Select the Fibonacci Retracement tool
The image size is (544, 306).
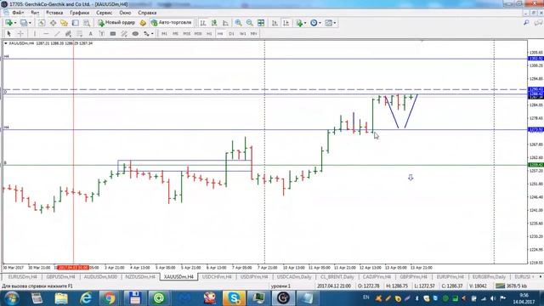tap(79, 34)
